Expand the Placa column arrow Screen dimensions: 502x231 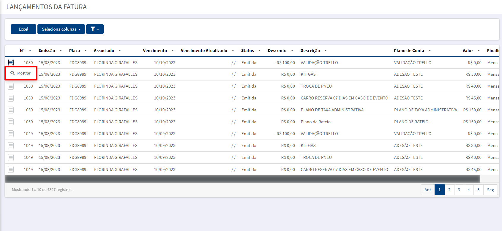point(86,50)
